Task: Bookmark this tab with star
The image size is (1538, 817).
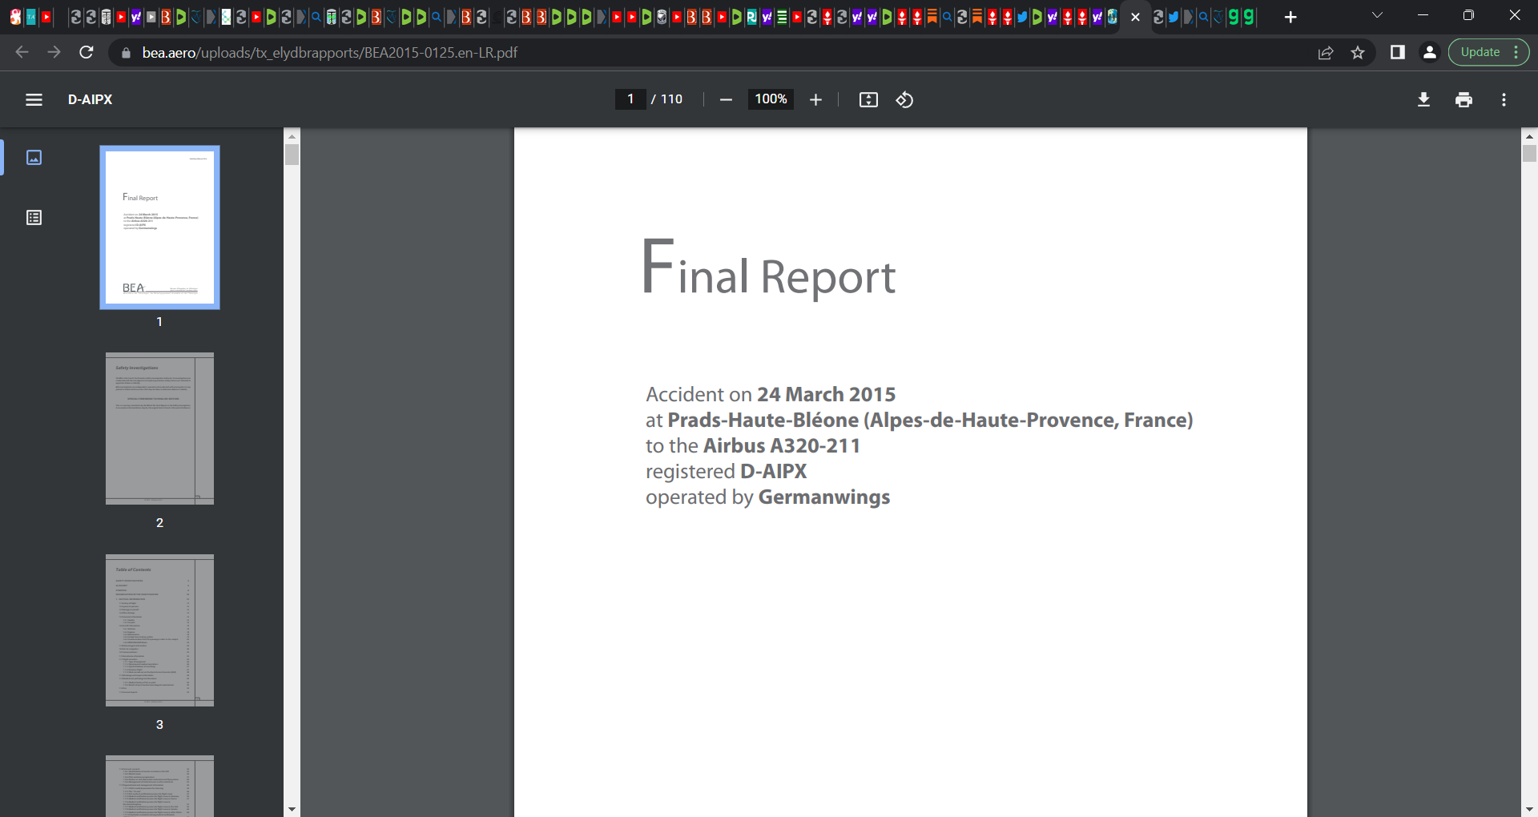Action: pyautogui.click(x=1358, y=52)
